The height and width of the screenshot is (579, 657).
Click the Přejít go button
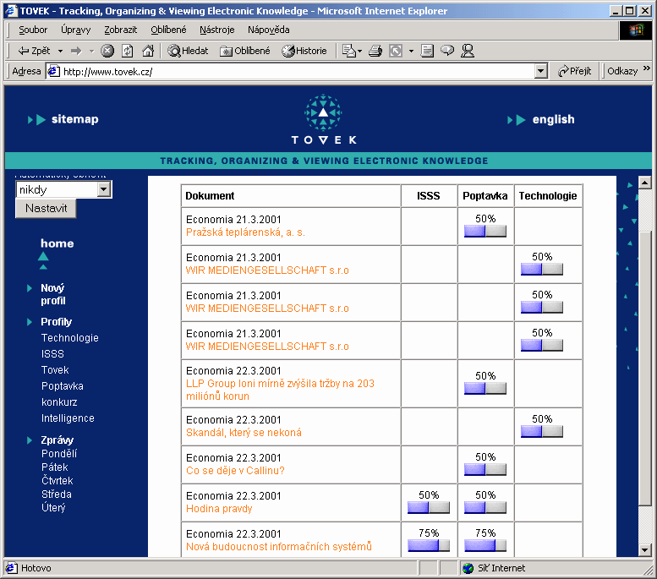click(574, 71)
